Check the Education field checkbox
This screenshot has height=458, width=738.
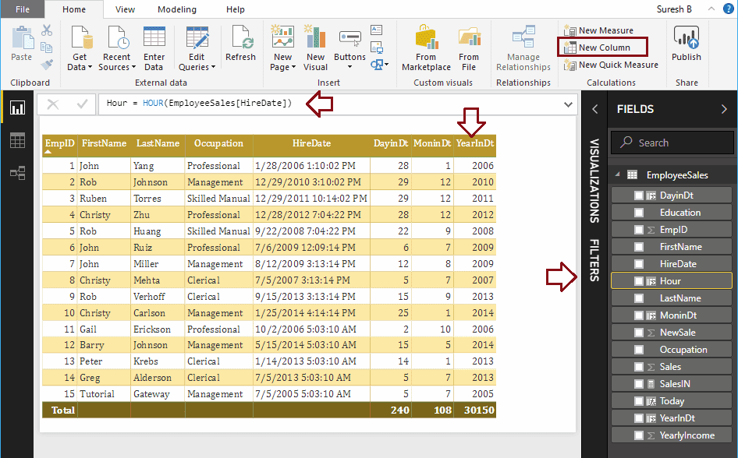click(x=639, y=213)
